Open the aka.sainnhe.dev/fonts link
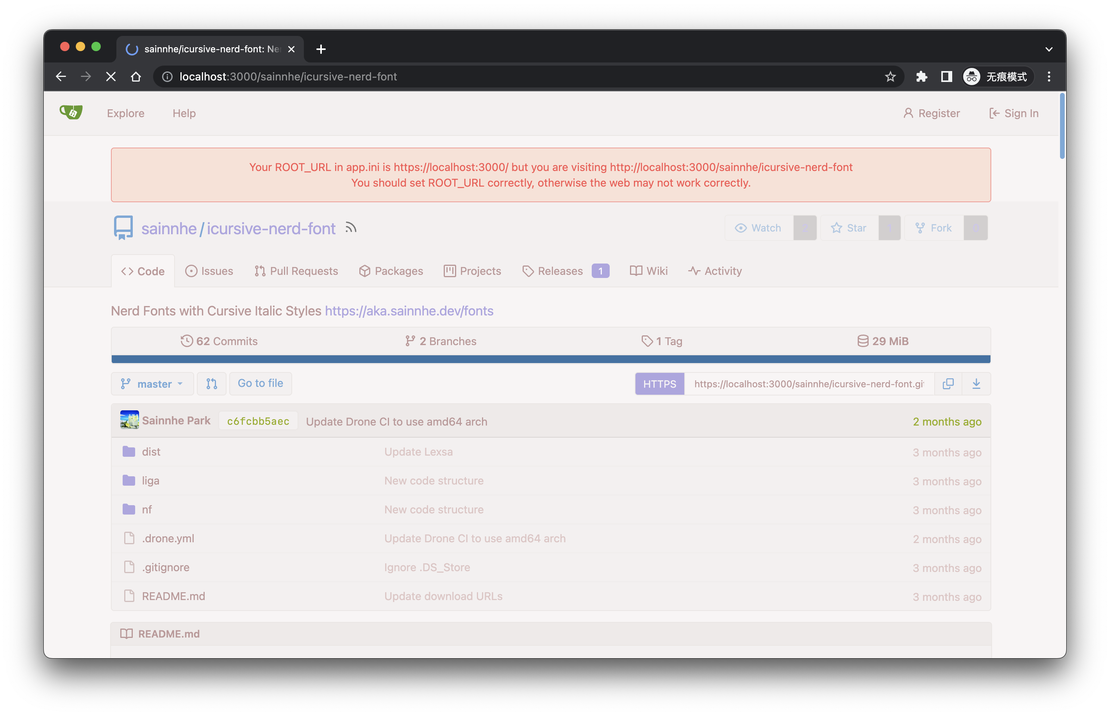 409,311
